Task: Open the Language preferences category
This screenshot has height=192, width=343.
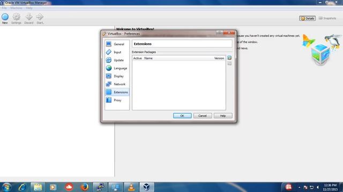Action: click(117, 68)
